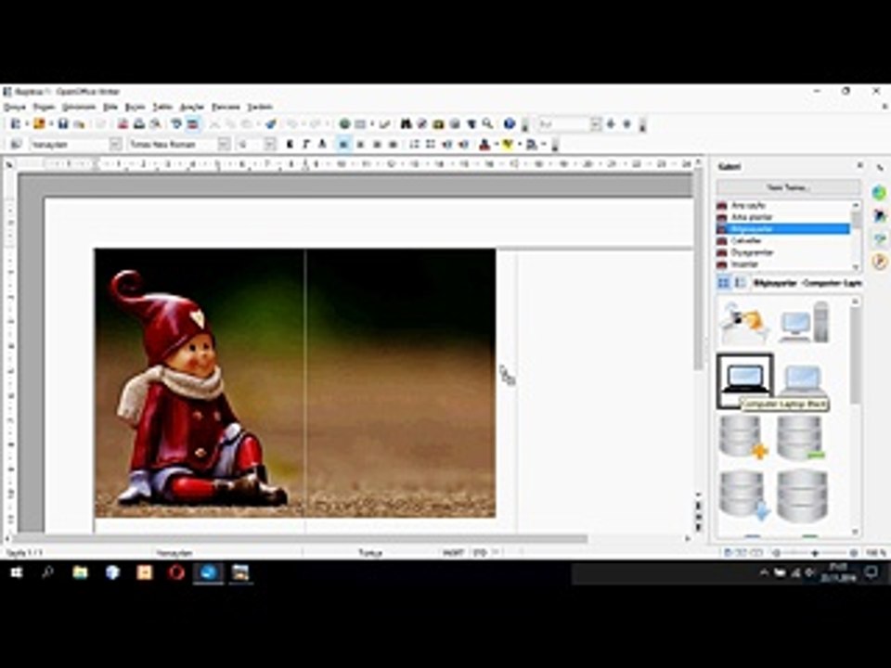Open Find and Replace via the binoculars icon
Viewport: 891px width, 668px height.
[406, 123]
